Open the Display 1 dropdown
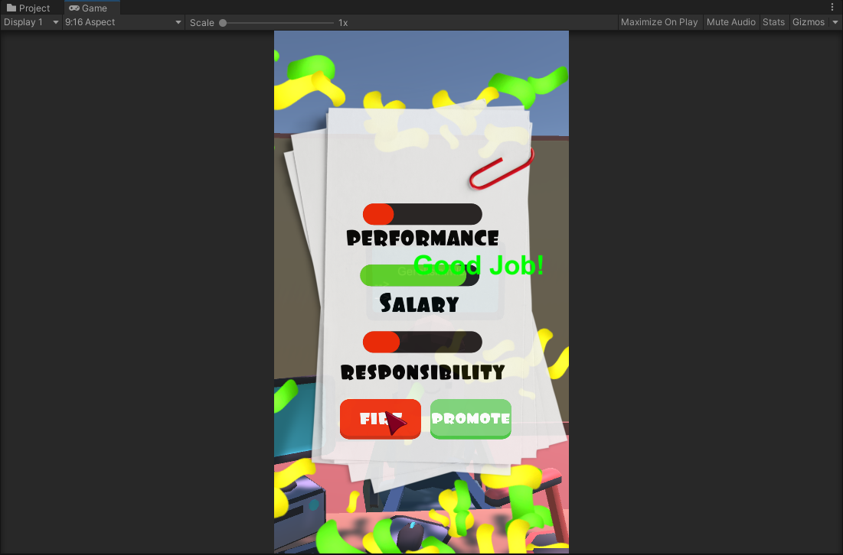Image resolution: width=843 pixels, height=555 pixels. pyautogui.click(x=31, y=22)
